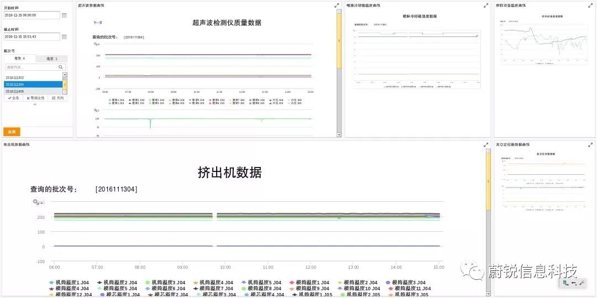This screenshot has height=298, width=597.
Task: Click the 下一页 next page link
Action: (97, 23)
